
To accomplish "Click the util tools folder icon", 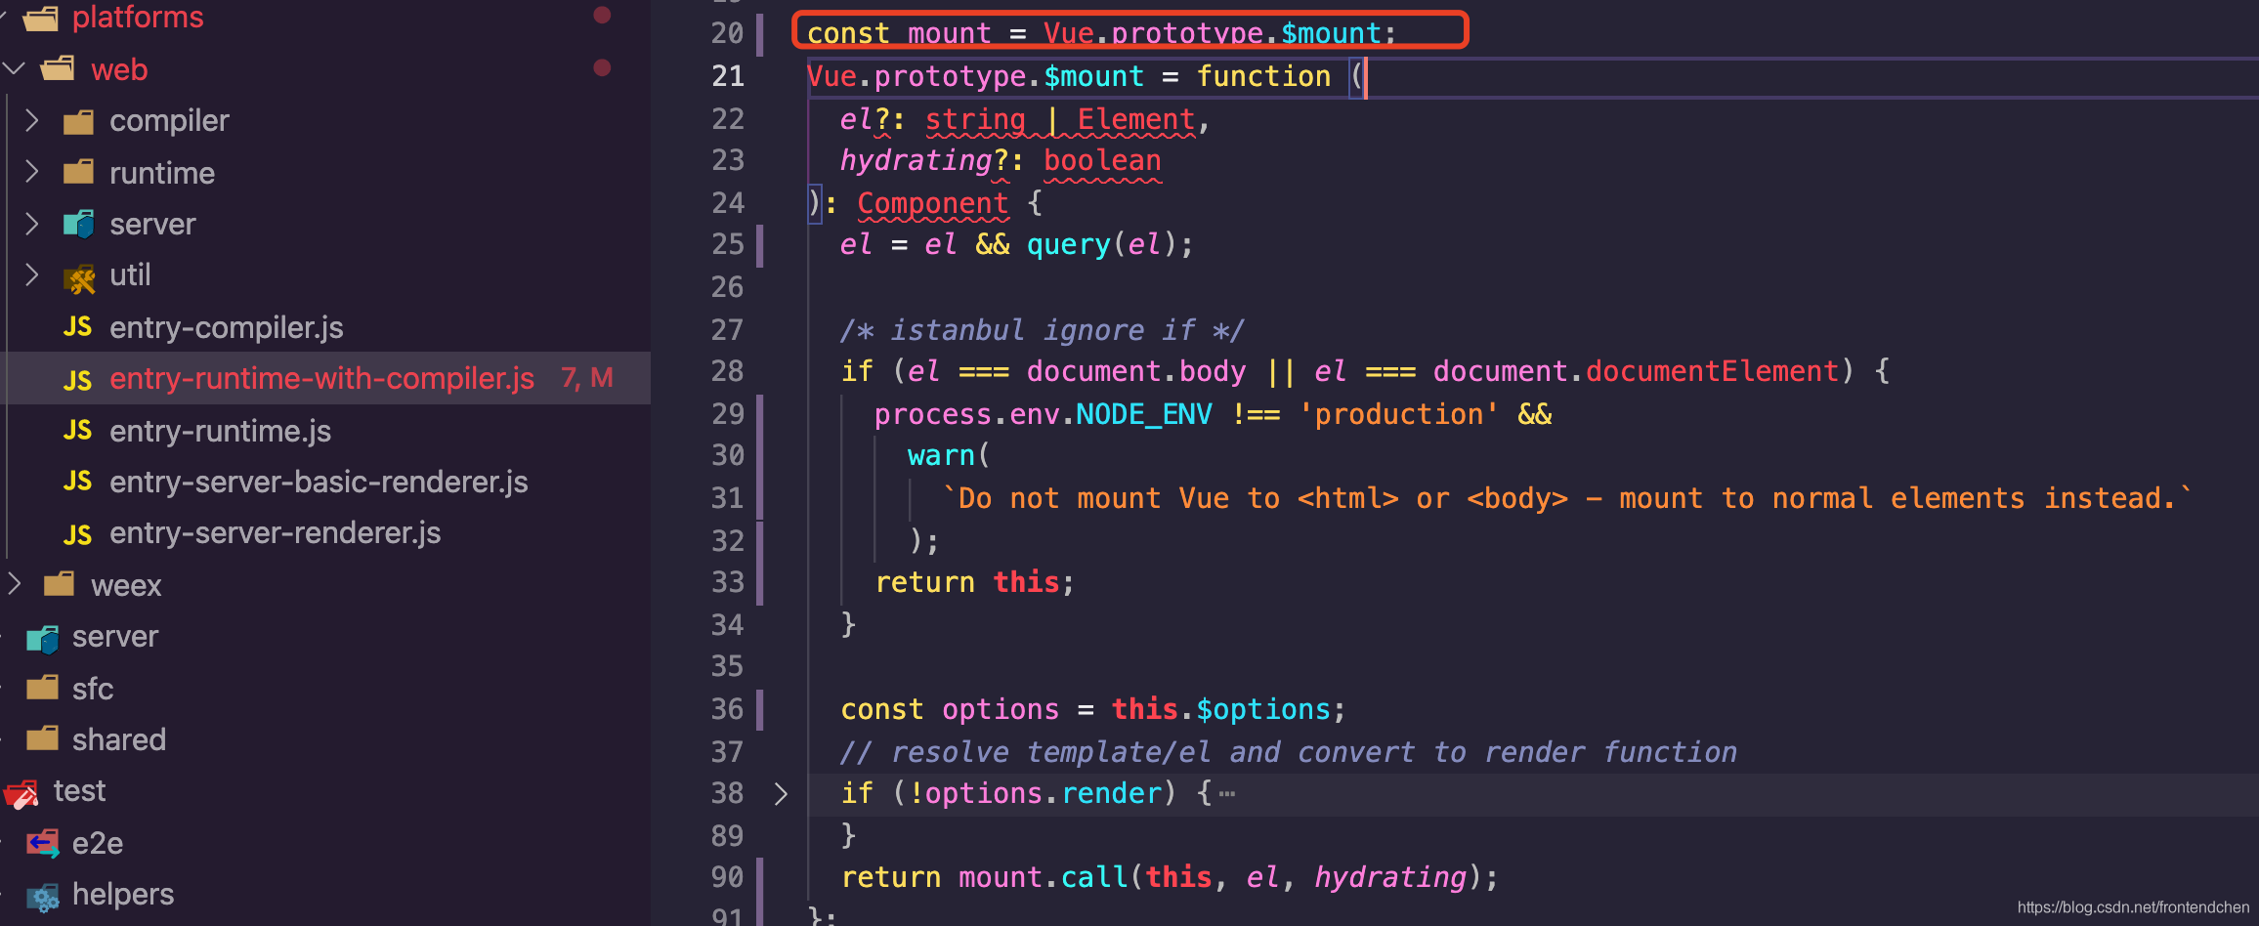I will click(x=79, y=278).
